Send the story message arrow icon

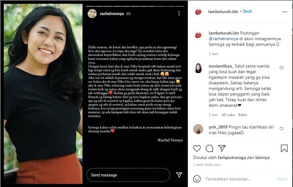point(179,175)
